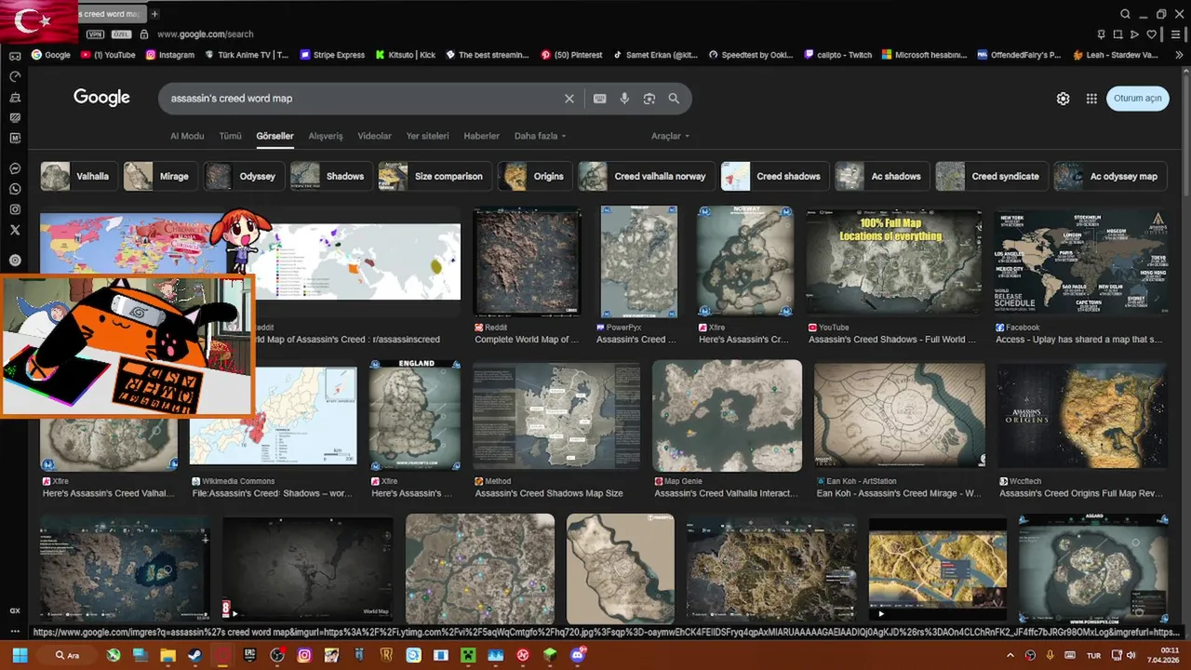Image resolution: width=1191 pixels, height=670 pixels.
Task: Add page to bookmarks heart icon
Action: pyautogui.click(x=1151, y=34)
